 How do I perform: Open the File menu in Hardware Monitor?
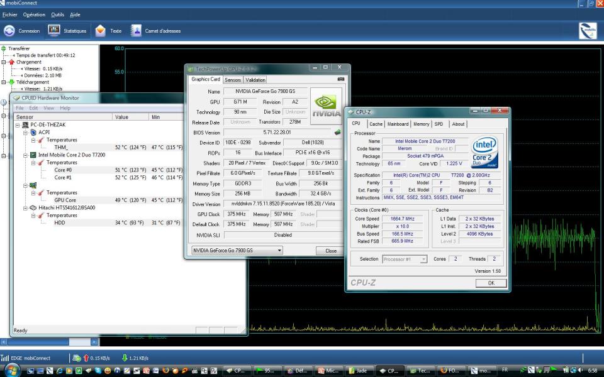pos(20,108)
